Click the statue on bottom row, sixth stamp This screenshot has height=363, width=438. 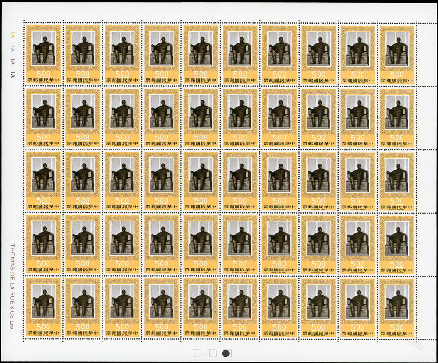240,301
